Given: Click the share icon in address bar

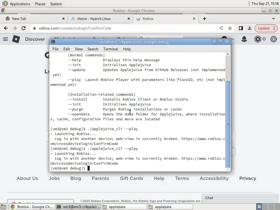Looking at the screenshot, I should pos(221,28).
